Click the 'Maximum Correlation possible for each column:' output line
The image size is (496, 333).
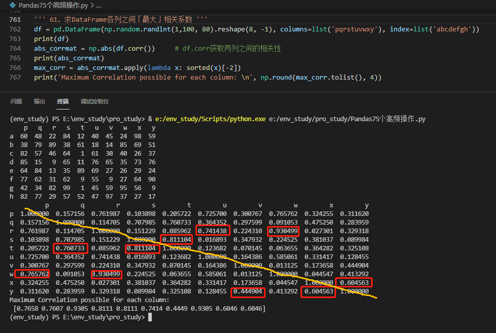click(x=89, y=300)
